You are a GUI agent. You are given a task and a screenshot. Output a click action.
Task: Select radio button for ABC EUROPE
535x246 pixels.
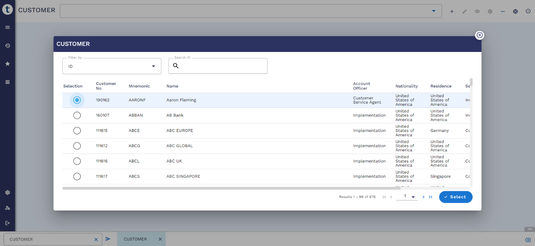[x=77, y=131]
